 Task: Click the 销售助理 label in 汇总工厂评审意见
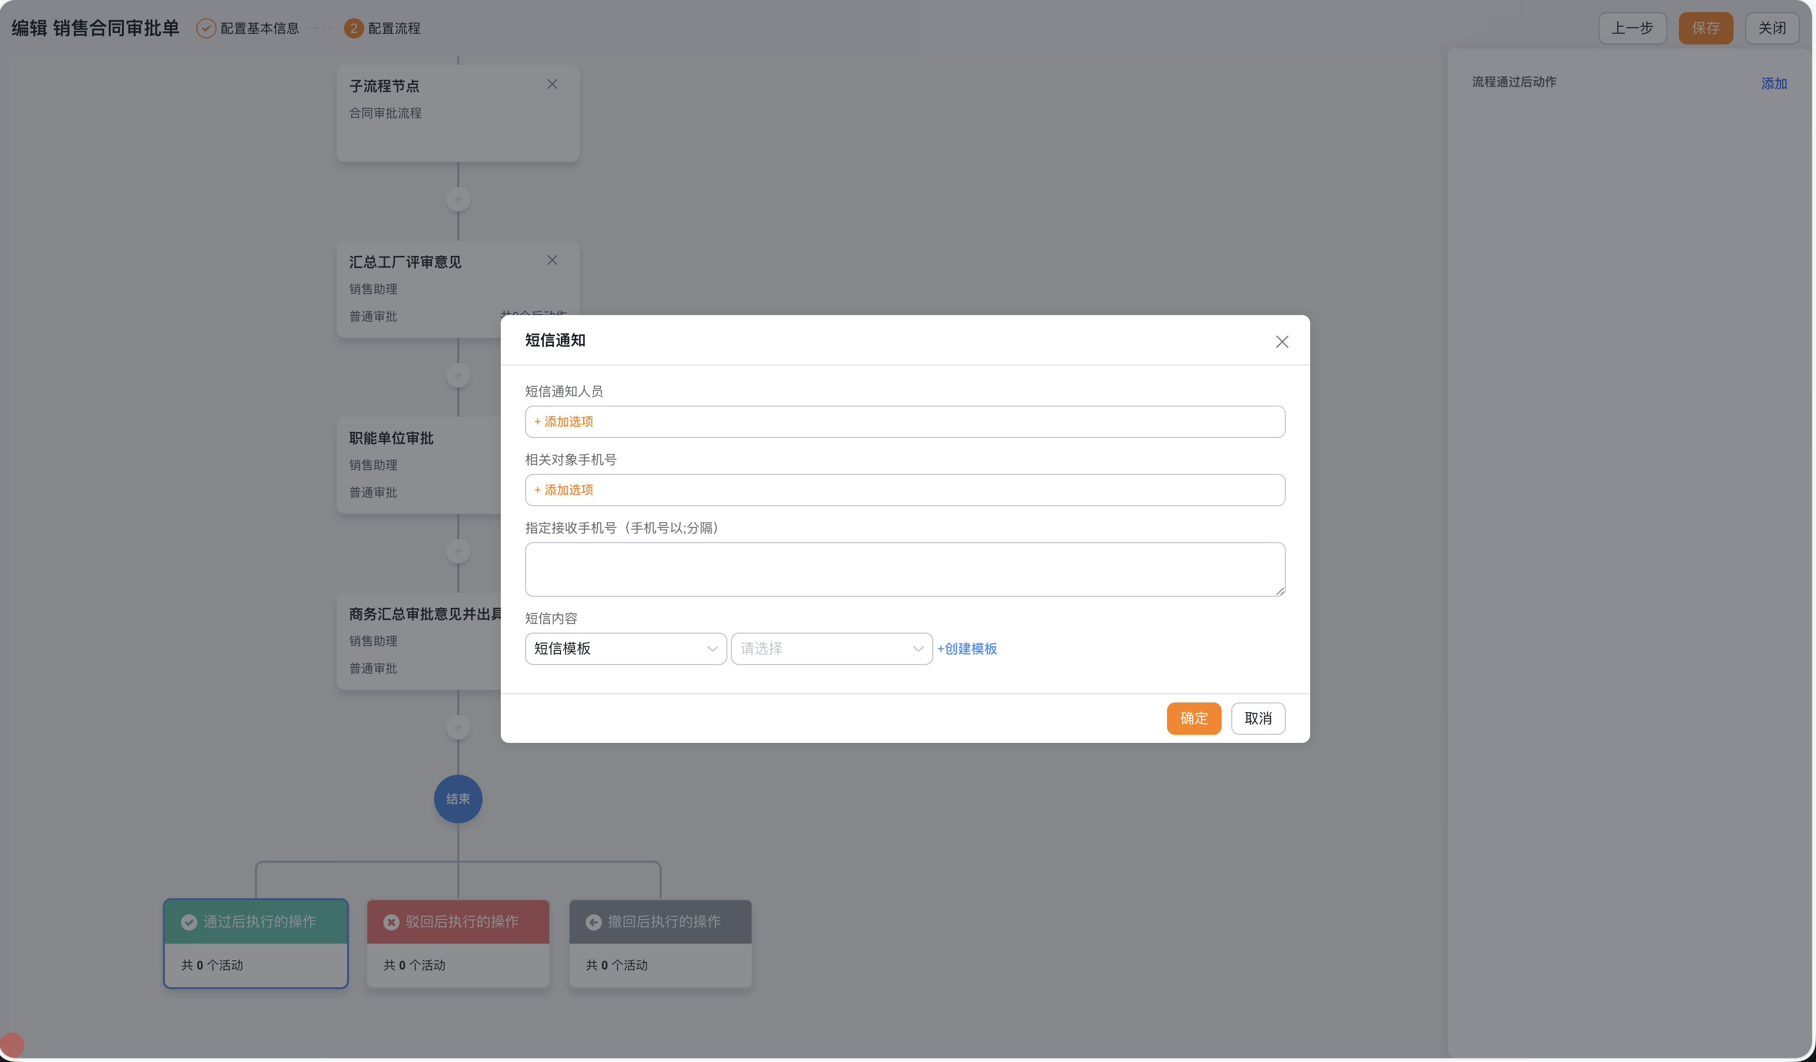(x=373, y=289)
